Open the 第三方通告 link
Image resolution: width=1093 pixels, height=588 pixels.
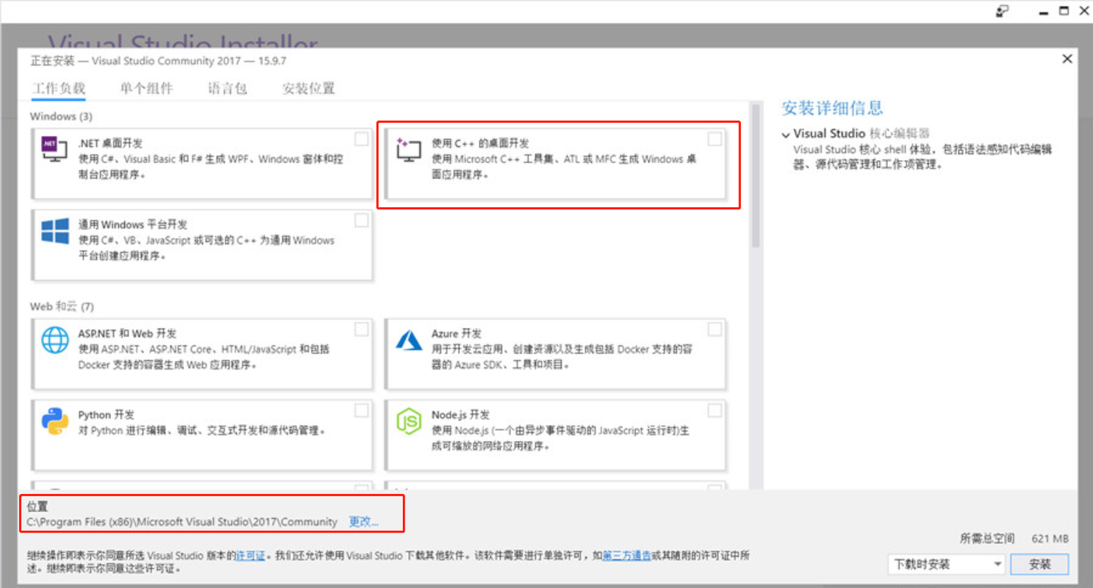coord(628,555)
